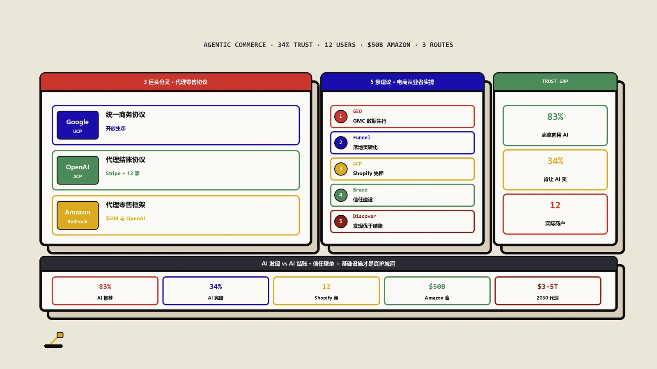Click the '3 巨头分叉 · 代理零售协议' panel header
Screen dimensions: 657x369
176,82
